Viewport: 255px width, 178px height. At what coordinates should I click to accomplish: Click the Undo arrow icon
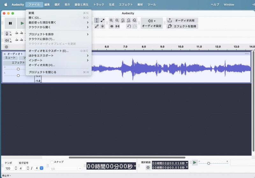pos(129,26)
